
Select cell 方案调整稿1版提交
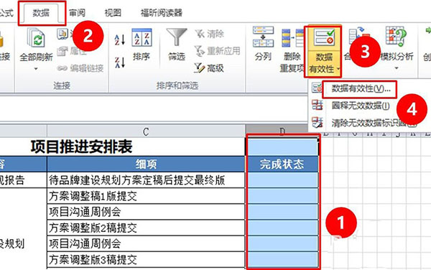(146, 196)
